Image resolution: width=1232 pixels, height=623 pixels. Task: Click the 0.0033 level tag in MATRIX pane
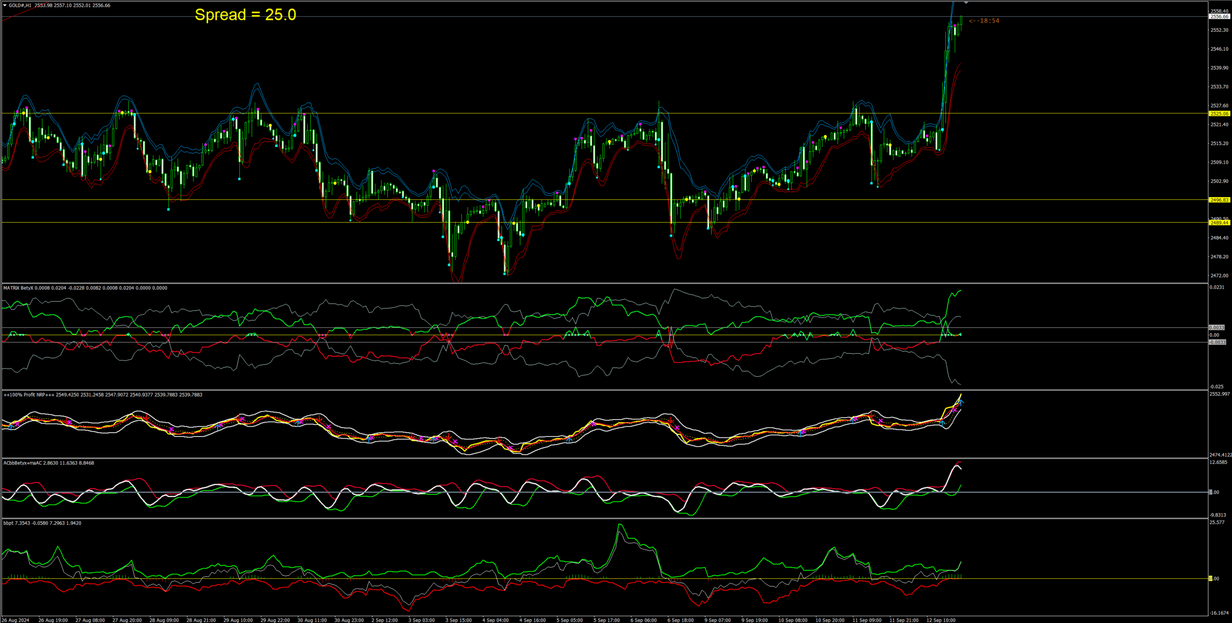1217,328
